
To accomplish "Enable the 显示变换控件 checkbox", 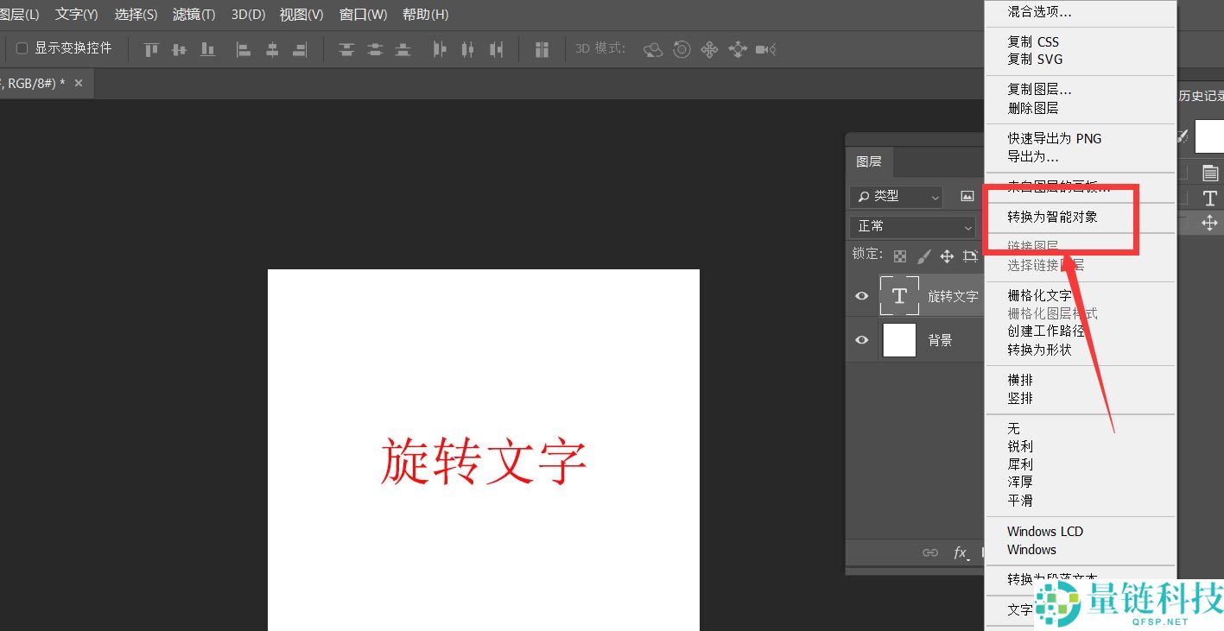I will (22, 48).
